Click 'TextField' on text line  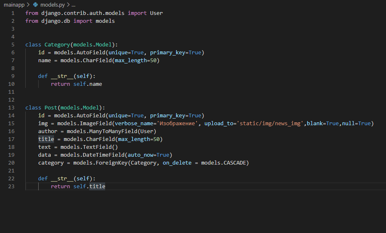pyautogui.click(x=97, y=147)
